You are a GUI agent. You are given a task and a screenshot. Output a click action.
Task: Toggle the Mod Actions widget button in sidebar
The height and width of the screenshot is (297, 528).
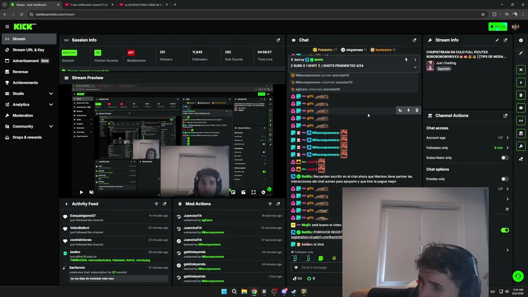[x=521, y=95]
